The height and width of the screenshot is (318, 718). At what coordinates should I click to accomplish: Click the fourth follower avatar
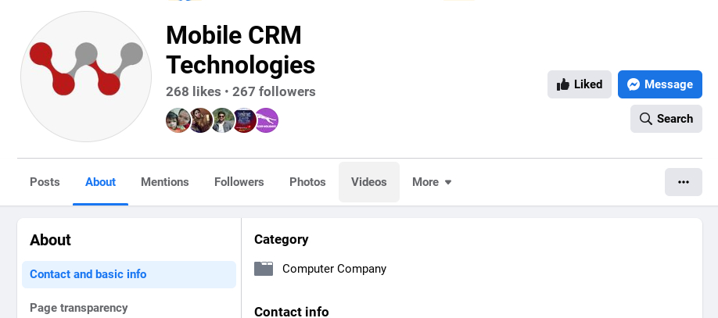click(x=244, y=120)
